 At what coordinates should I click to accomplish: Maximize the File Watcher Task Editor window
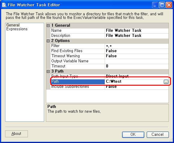pyautogui.click(x=162, y=5)
